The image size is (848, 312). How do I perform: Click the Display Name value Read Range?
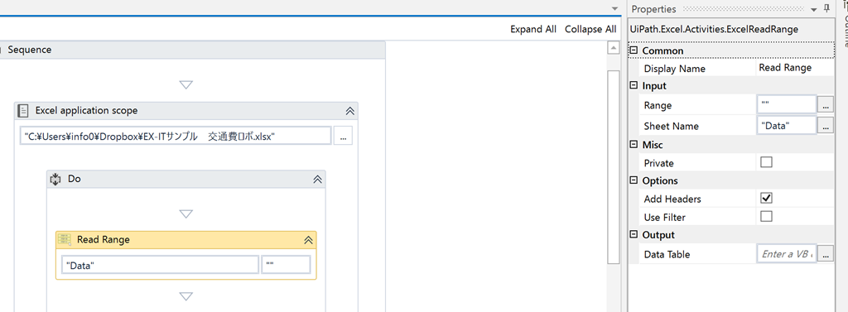[785, 68]
